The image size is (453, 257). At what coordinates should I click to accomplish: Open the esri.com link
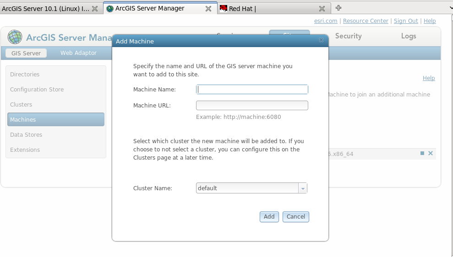(x=326, y=21)
